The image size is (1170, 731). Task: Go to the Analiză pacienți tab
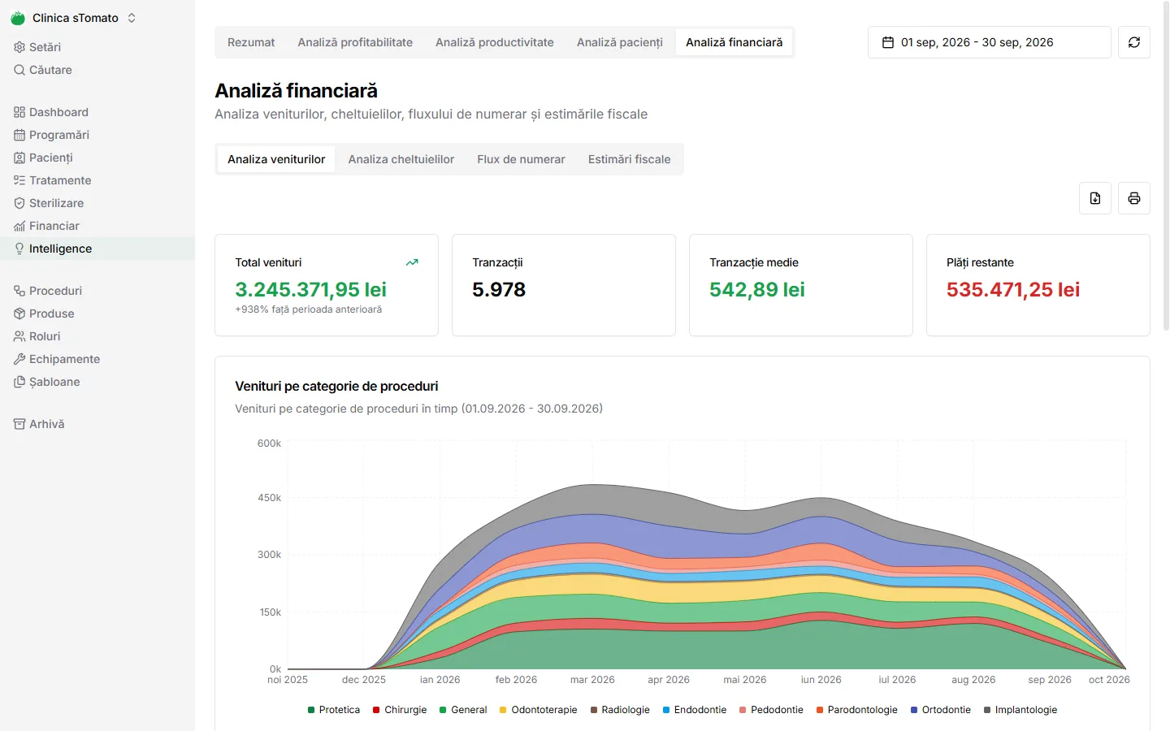click(x=620, y=42)
